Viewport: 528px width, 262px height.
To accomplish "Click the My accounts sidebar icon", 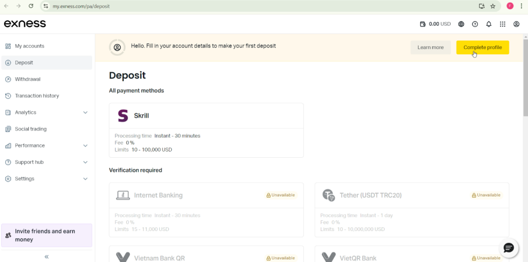I will click(8, 46).
